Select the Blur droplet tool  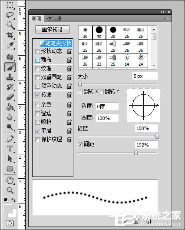click(x=10, y=117)
